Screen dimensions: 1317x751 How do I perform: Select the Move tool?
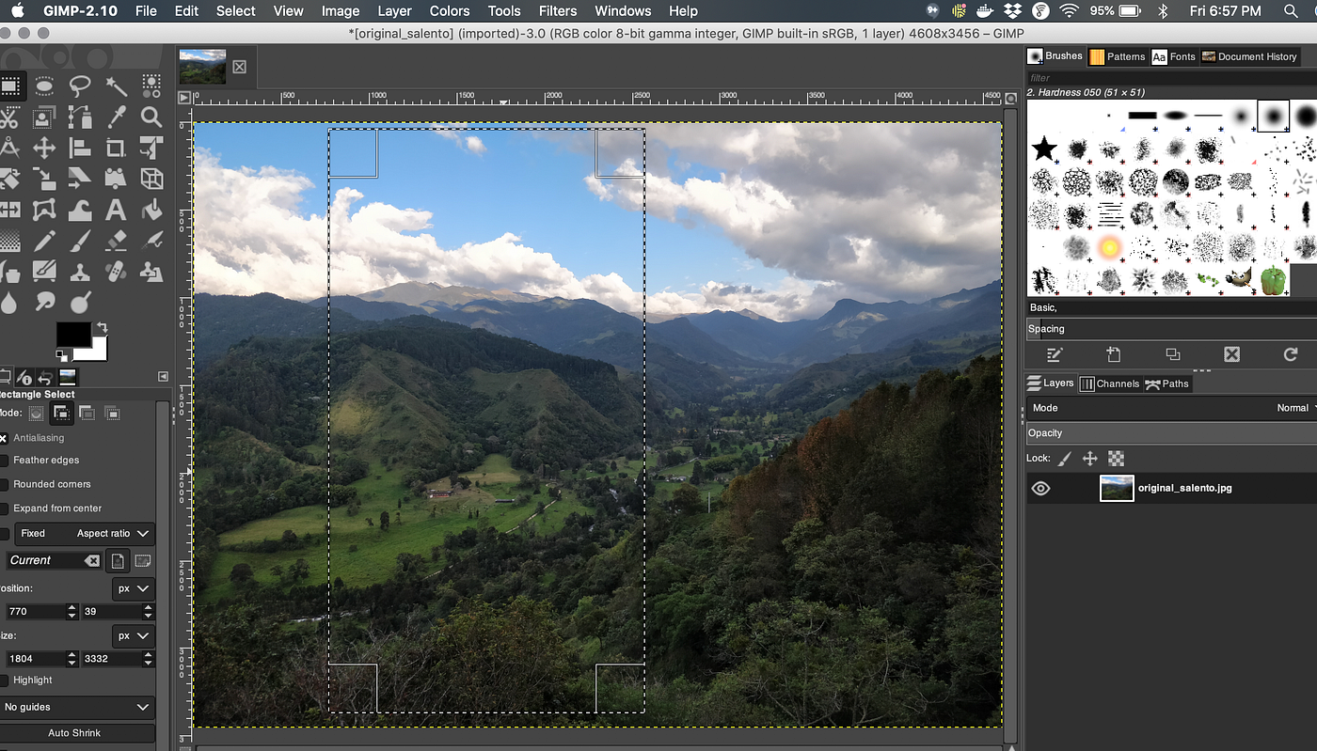click(x=45, y=147)
